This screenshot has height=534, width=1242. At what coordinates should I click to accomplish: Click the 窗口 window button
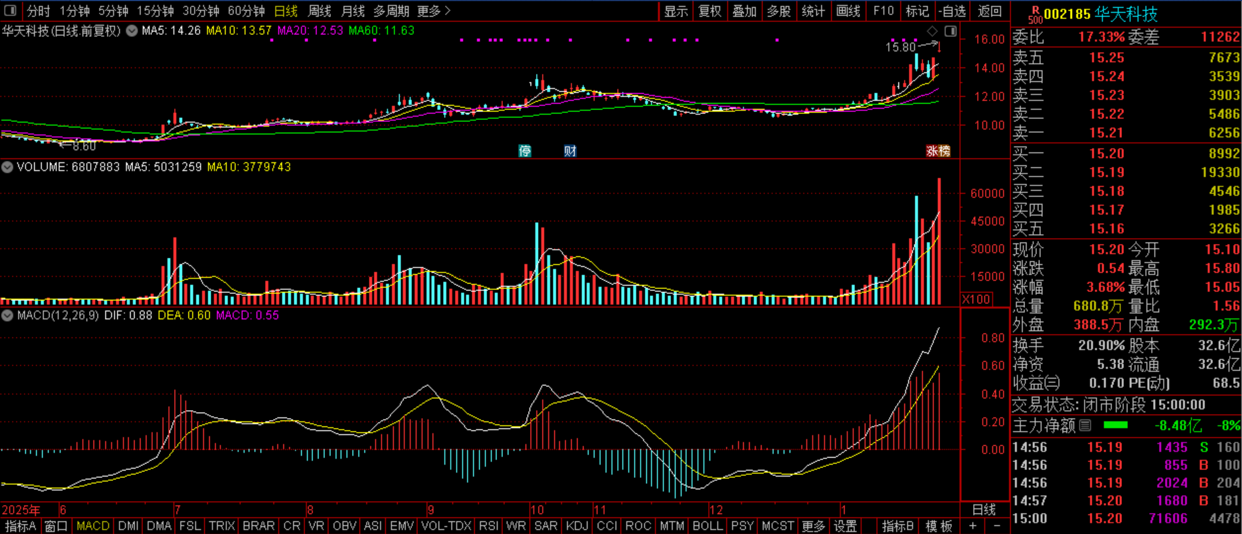pos(56,526)
